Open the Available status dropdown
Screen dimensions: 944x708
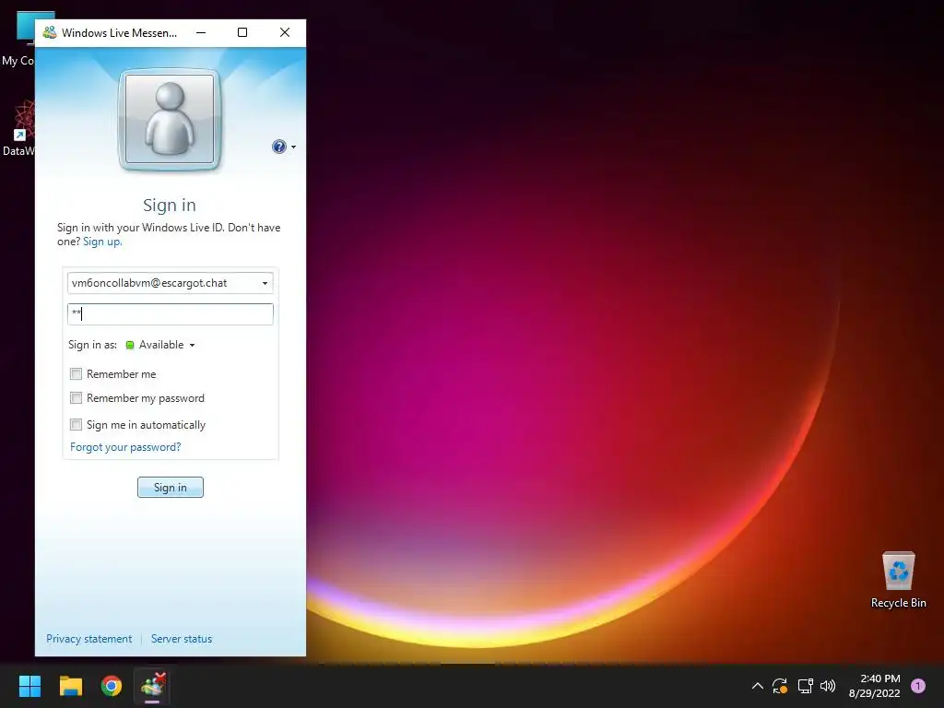pos(160,345)
